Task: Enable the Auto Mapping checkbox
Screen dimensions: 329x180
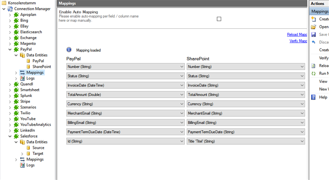Action: (x=219, y=19)
